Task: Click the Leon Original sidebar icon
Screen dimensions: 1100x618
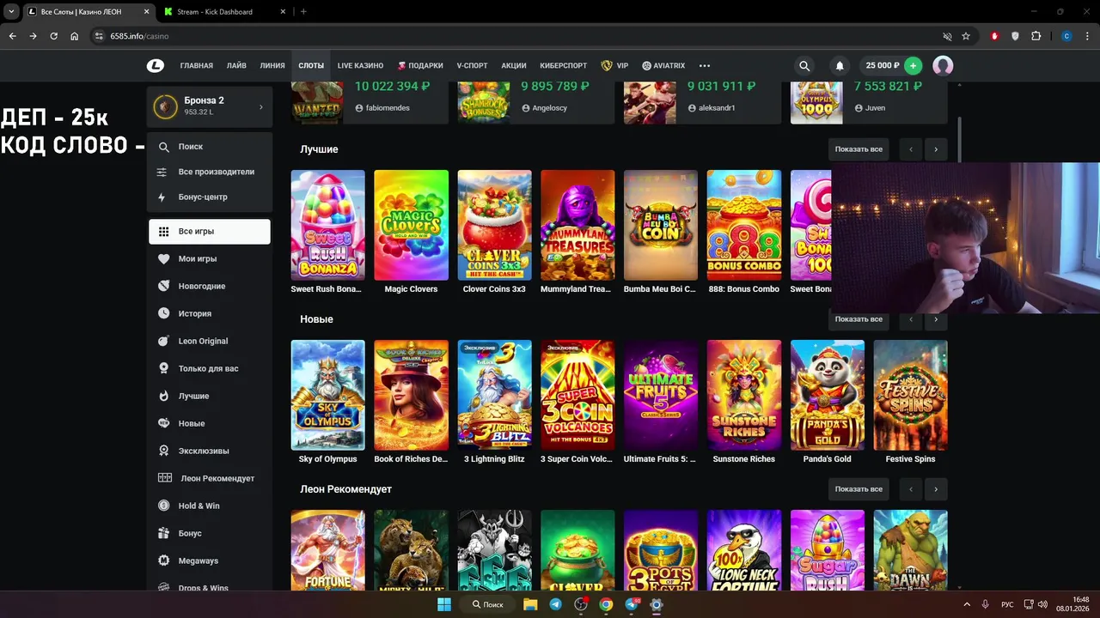Action: (163, 341)
